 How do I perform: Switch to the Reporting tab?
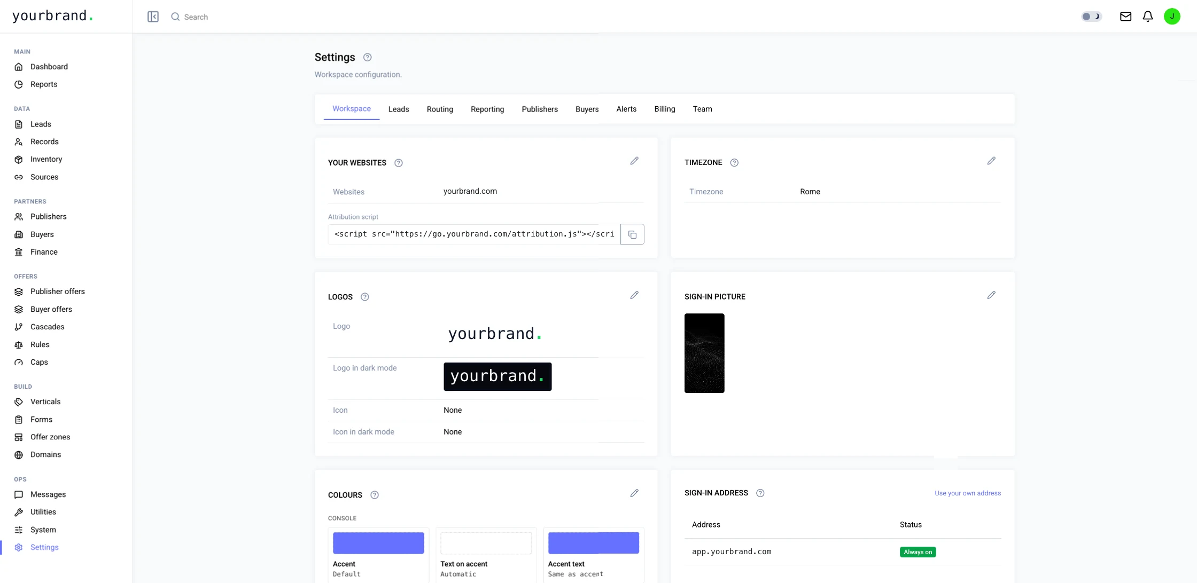(x=487, y=109)
